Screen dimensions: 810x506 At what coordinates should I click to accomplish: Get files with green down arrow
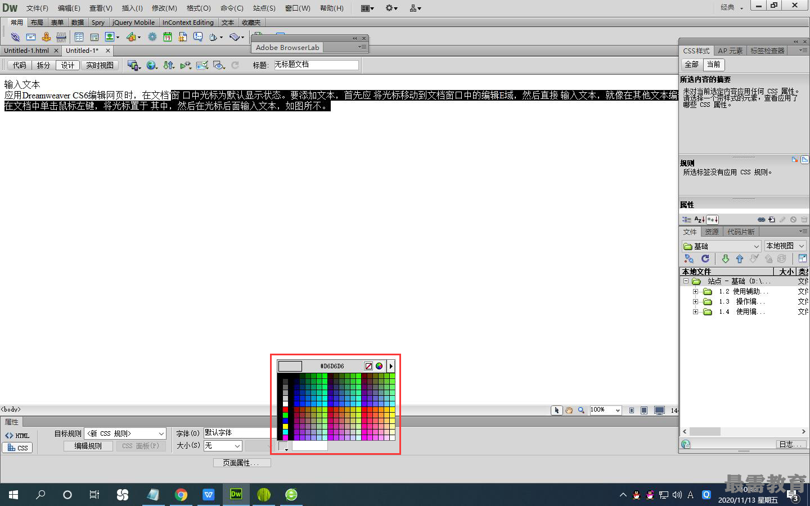tap(725, 259)
